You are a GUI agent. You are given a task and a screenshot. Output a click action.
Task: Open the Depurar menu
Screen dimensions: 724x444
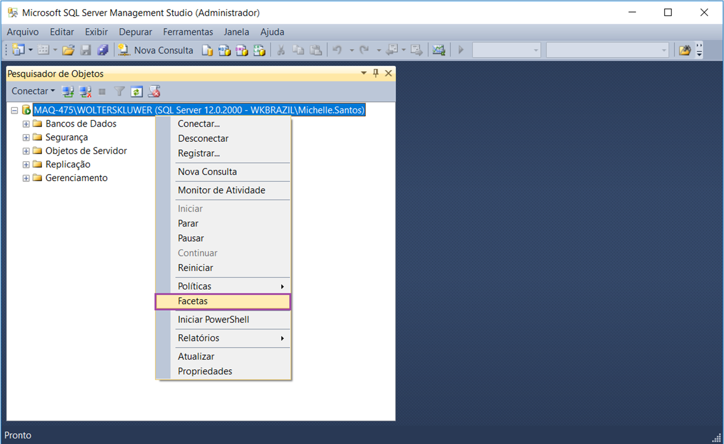tap(136, 32)
